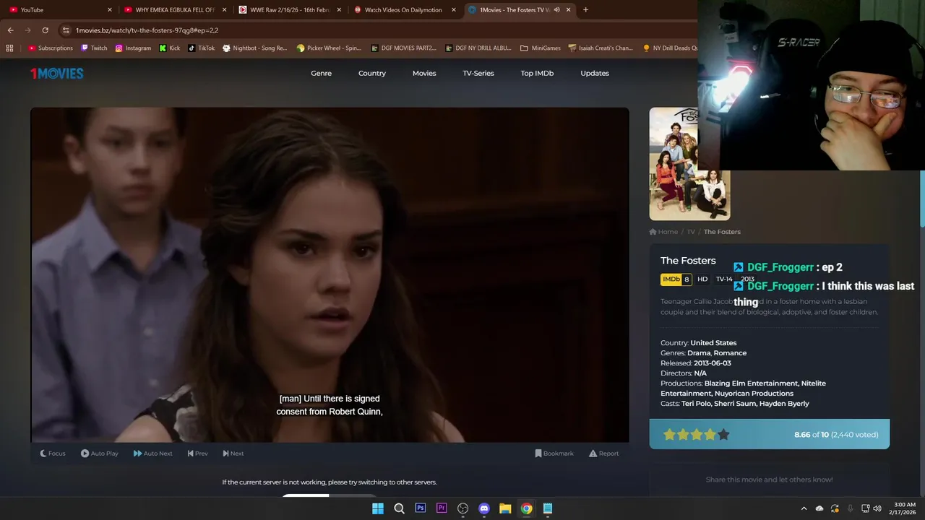Click the United States country link
925x520 pixels.
pyautogui.click(x=713, y=343)
